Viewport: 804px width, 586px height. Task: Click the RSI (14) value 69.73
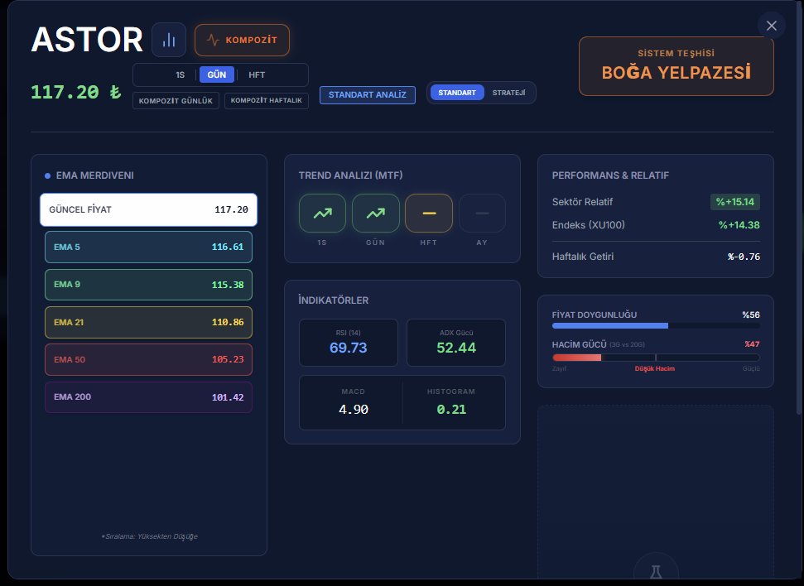coord(348,348)
